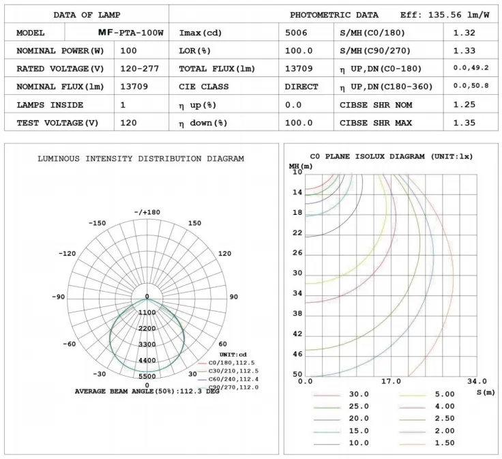The height and width of the screenshot is (459, 502).
Task: Click the S/MH(C0/180) label
Action: 372,33
